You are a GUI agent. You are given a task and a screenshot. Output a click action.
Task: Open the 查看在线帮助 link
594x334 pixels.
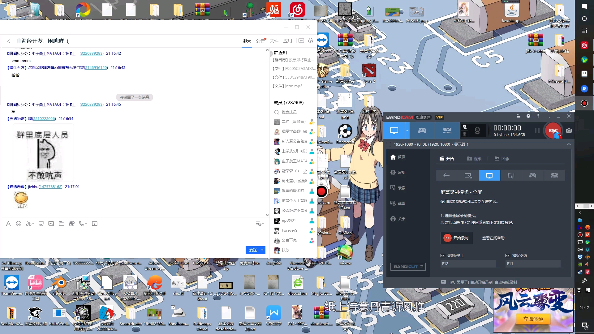point(493,238)
